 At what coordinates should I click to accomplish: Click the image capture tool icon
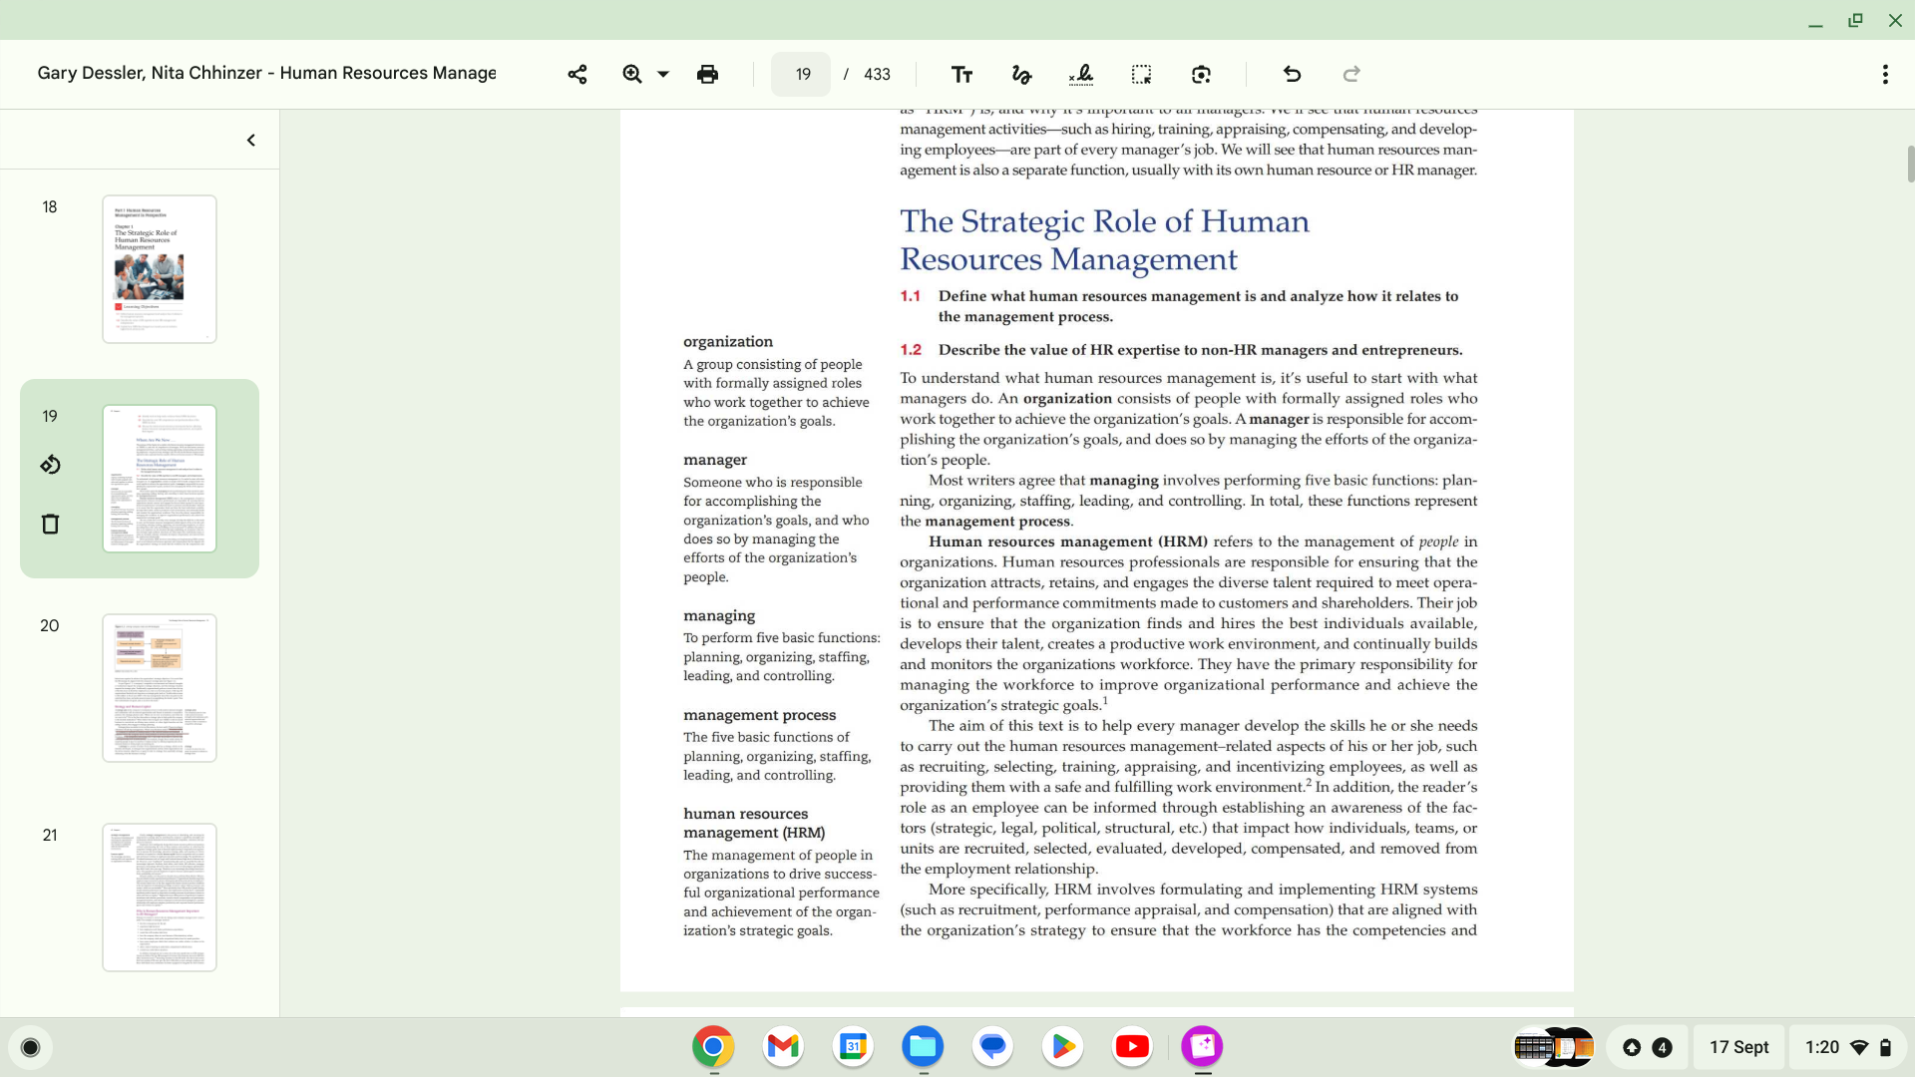click(x=1201, y=74)
